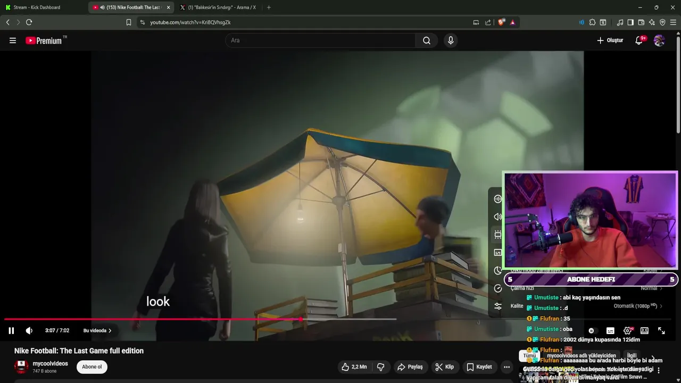Like the video 2,2 Mn button
The image size is (681, 383).
click(354, 367)
